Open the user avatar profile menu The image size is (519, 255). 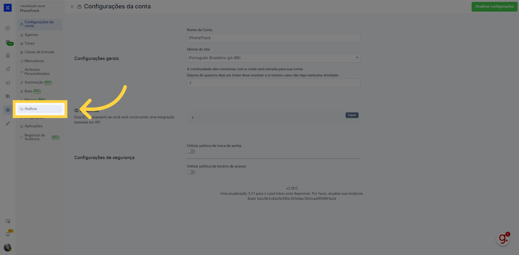[x=8, y=247]
